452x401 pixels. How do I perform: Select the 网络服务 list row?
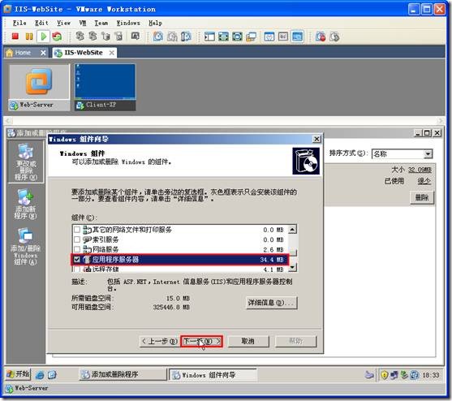click(x=180, y=249)
